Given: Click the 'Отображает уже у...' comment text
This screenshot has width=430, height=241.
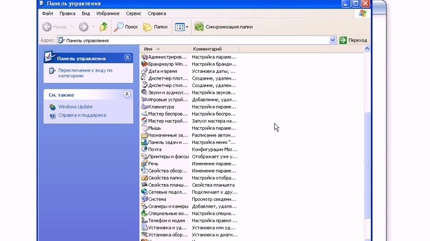Looking at the screenshot, I should click(214, 157).
